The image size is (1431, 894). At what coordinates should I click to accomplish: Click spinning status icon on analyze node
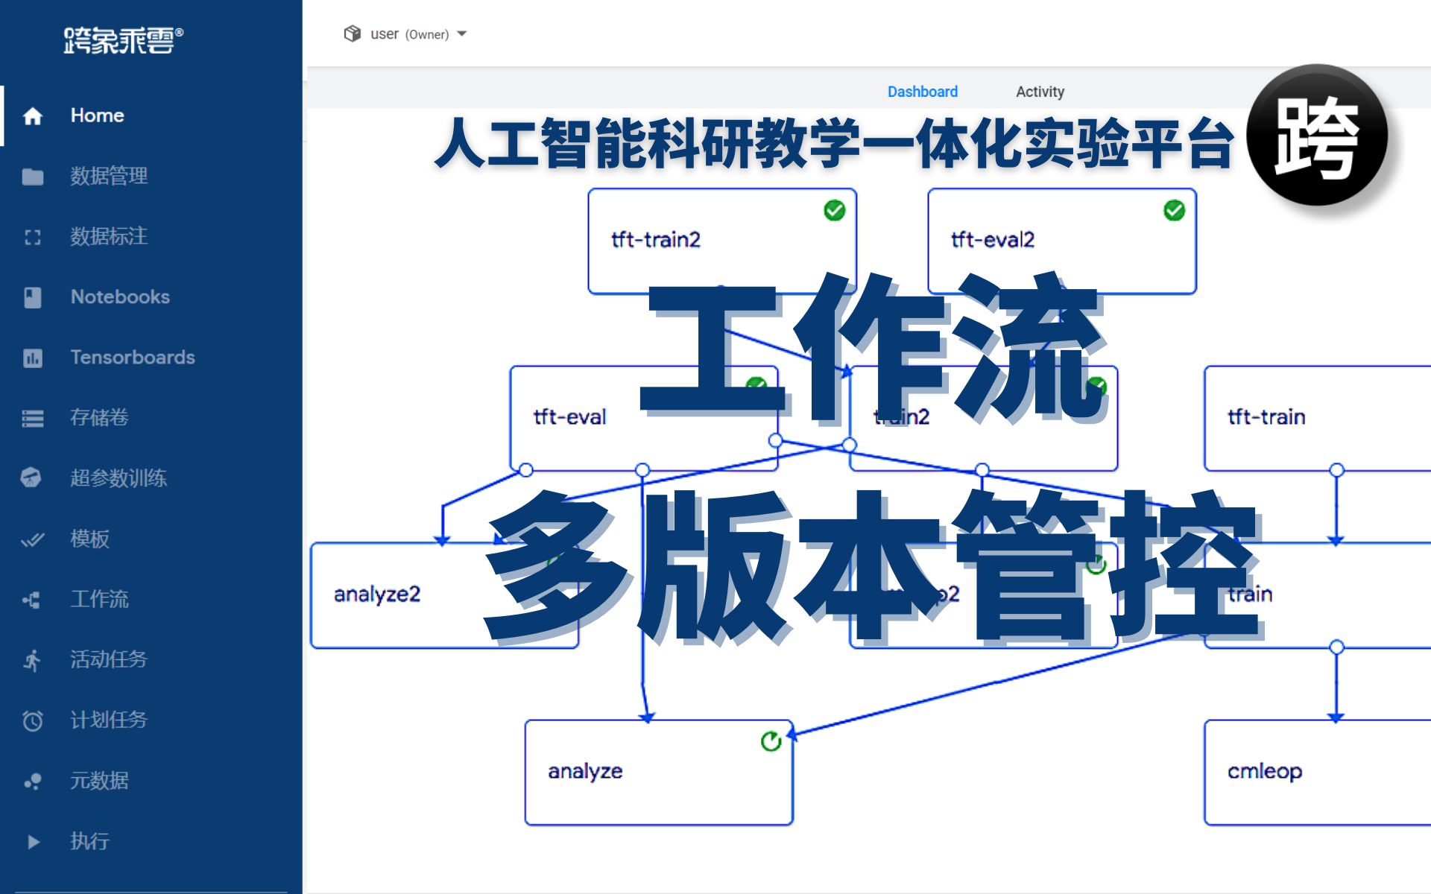(x=771, y=732)
